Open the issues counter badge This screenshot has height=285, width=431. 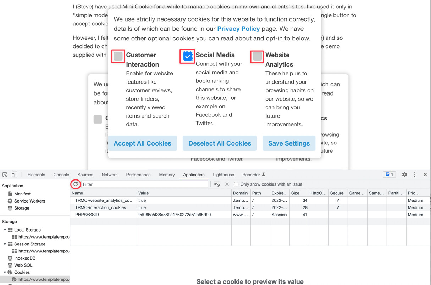tap(389, 175)
